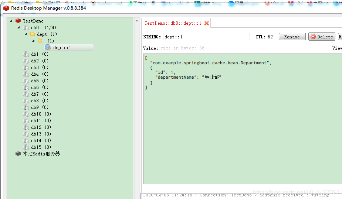Screen dimensions: 342x199
Task: Click the TestDemo connection label
Action: point(33,21)
